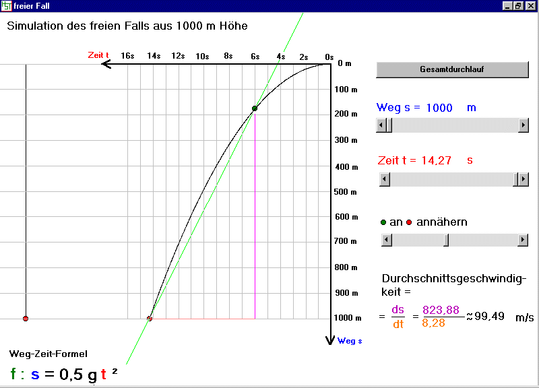Viewport: 539px width, 388px height.
Task: Click the '14s' time axis tick label
Action: (154, 56)
